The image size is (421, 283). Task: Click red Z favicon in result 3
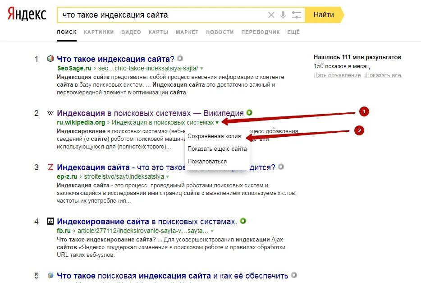[50, 167]
